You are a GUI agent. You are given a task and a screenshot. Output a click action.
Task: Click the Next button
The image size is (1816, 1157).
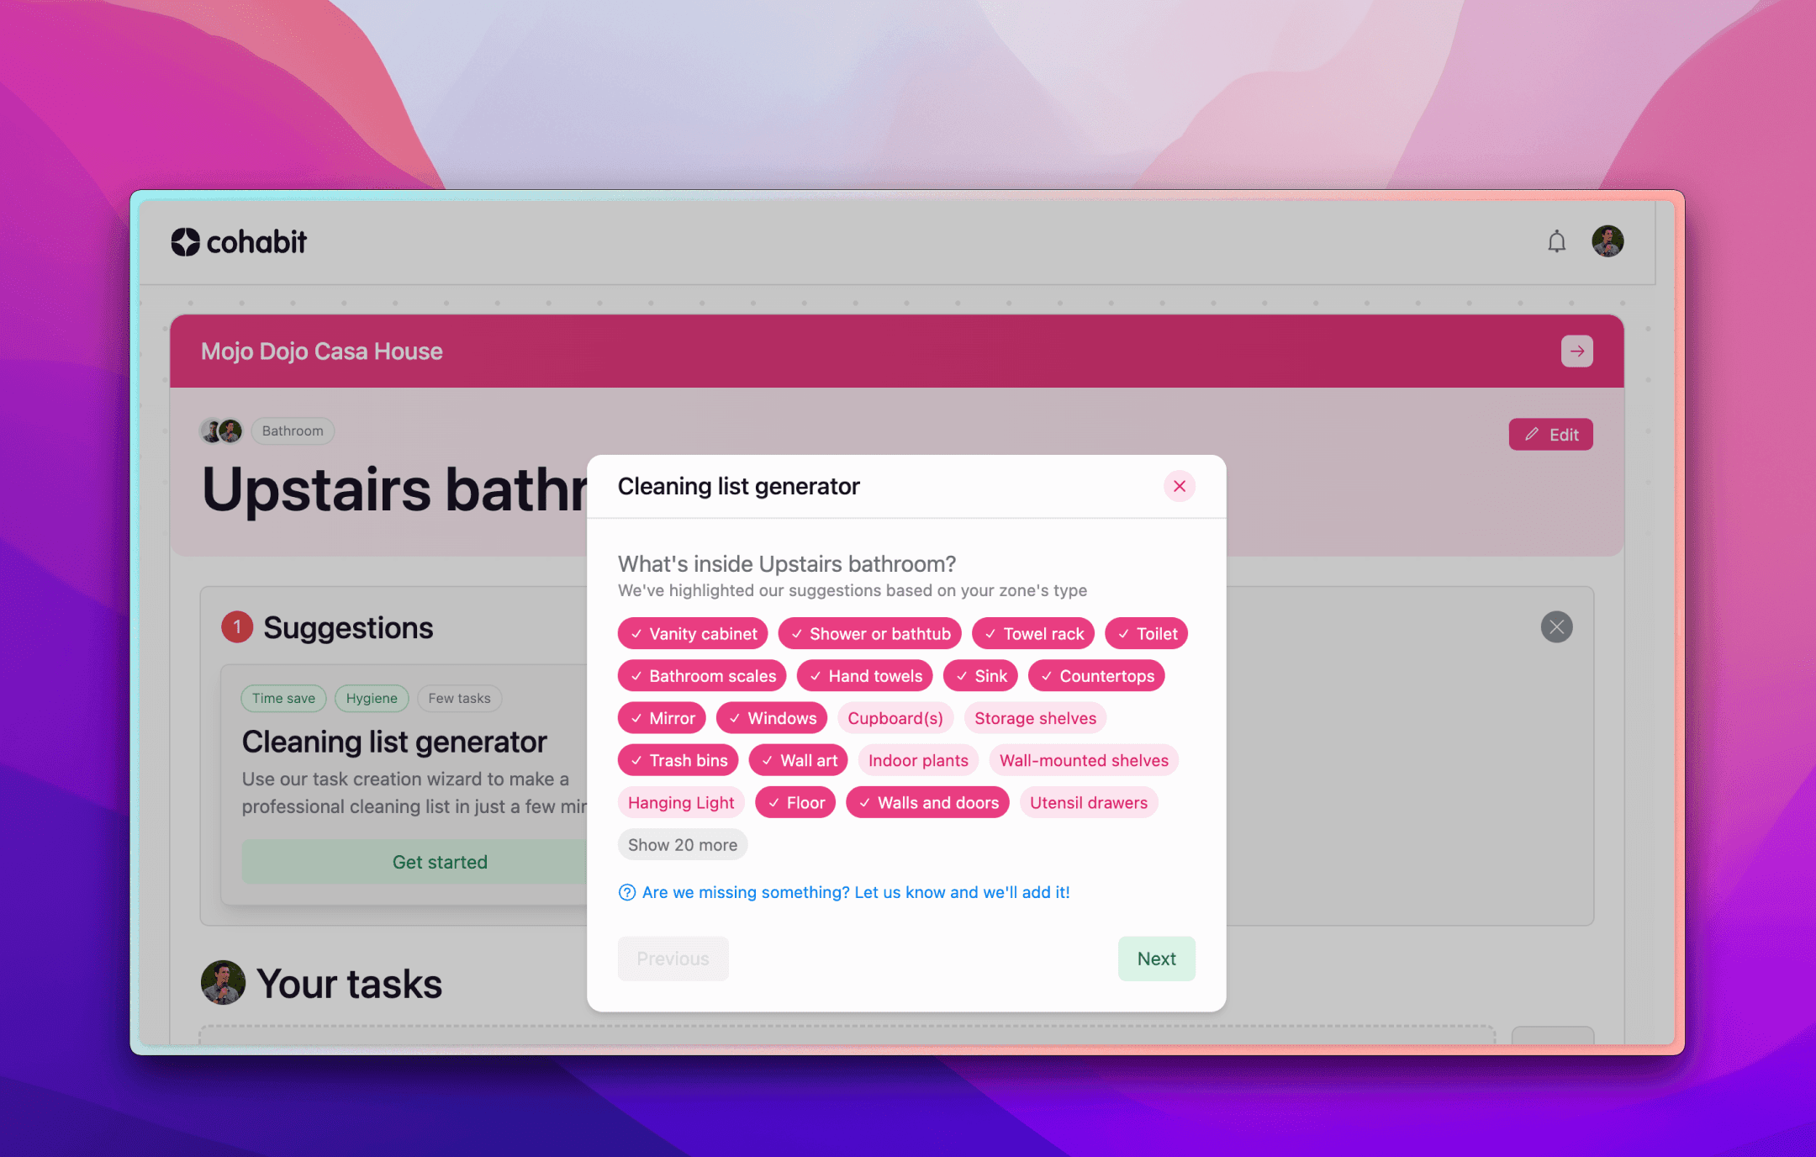point(1156,959)
